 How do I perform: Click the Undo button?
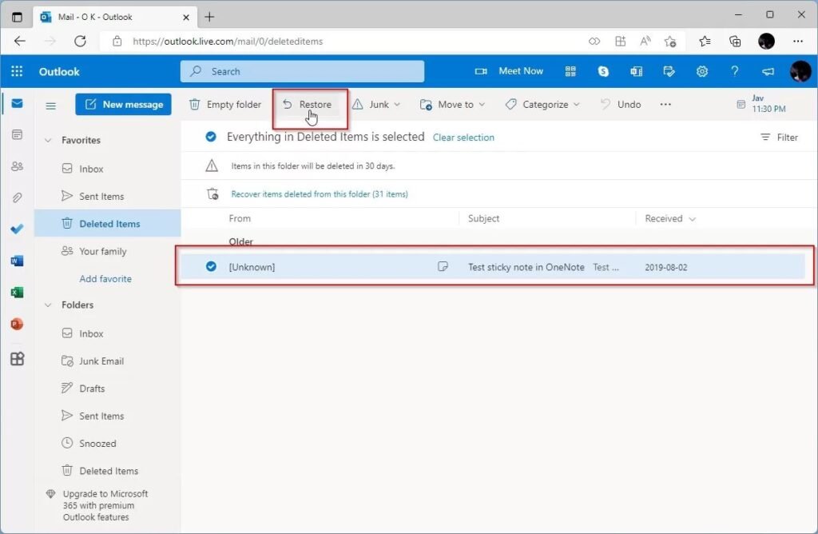[x=621, y=105]
